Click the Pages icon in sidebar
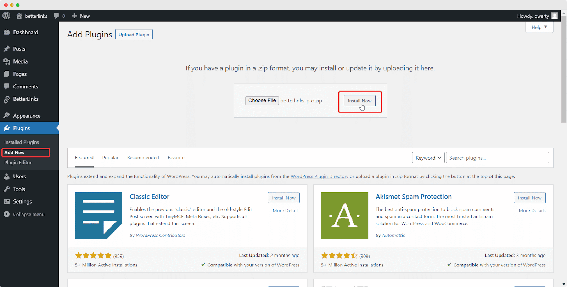 7,74
